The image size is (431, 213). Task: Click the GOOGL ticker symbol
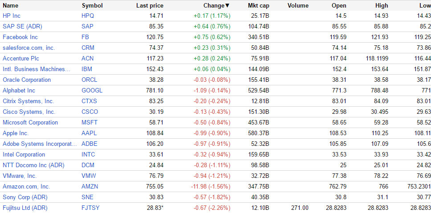92,90
